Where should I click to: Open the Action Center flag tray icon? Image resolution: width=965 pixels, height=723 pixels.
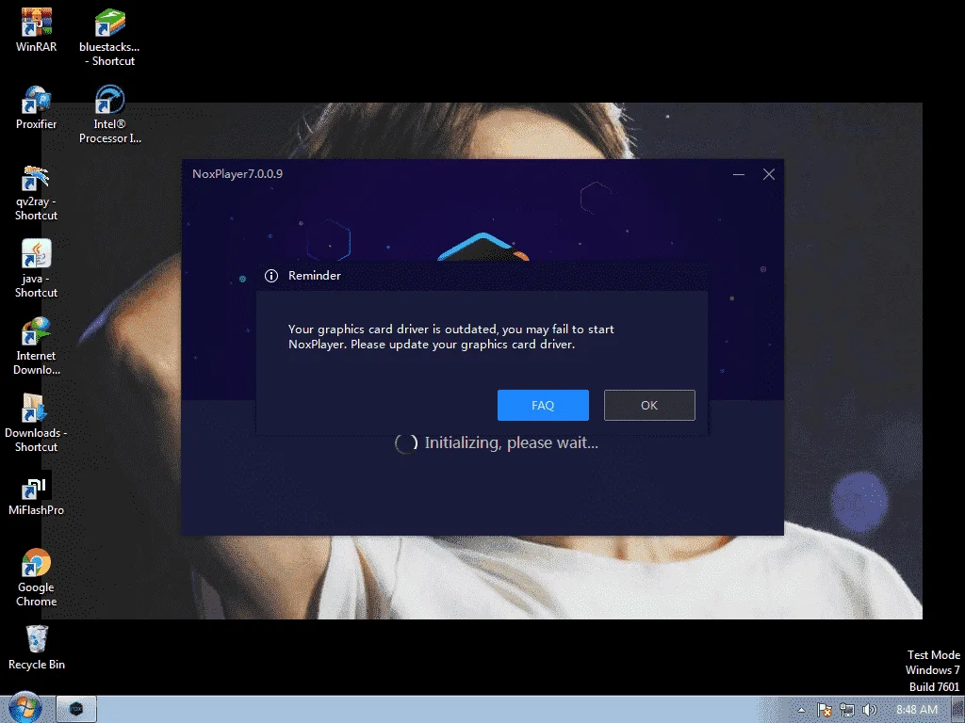(x=825, y=710)
